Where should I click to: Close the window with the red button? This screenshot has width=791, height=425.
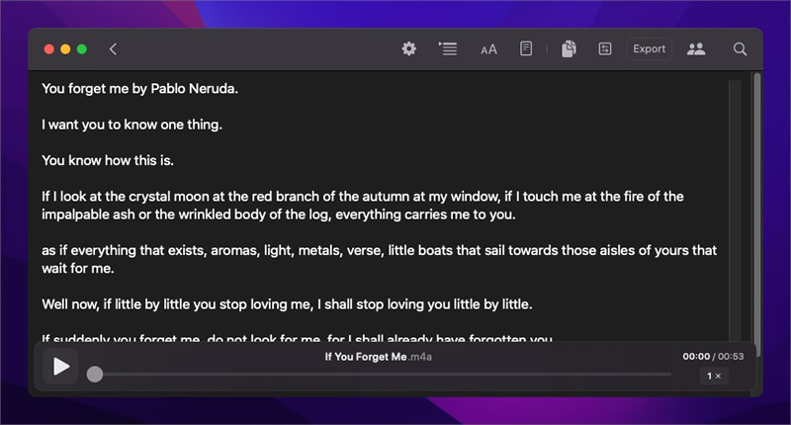(x=48, y=48)
